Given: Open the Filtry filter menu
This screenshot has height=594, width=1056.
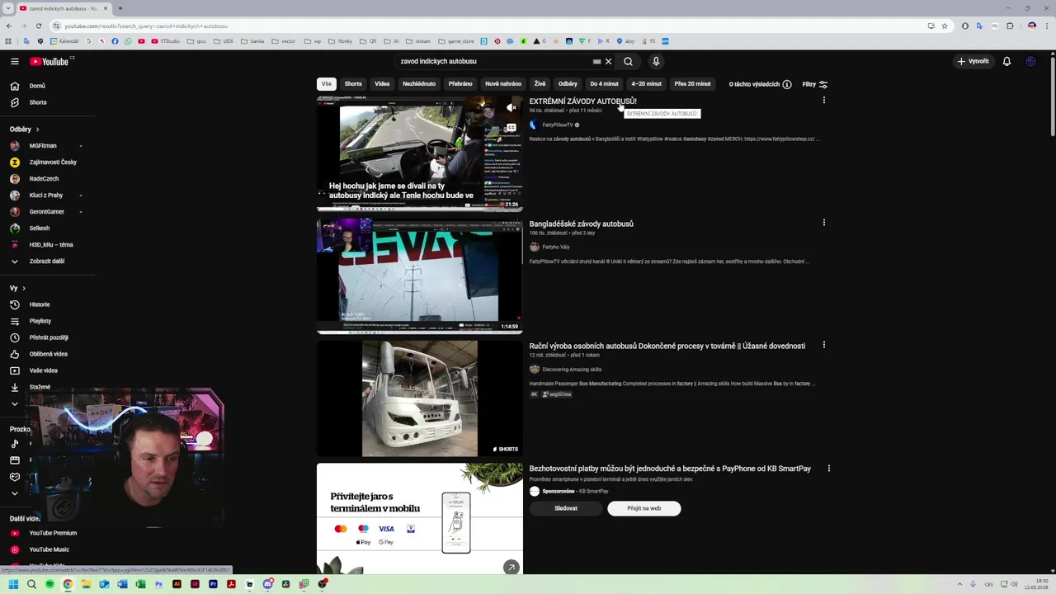Looking at the screenshot, I should tap(815, 84).
